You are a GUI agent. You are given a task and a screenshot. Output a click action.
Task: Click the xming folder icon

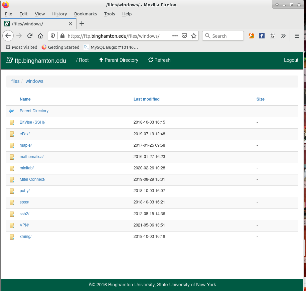pos(12,237)
